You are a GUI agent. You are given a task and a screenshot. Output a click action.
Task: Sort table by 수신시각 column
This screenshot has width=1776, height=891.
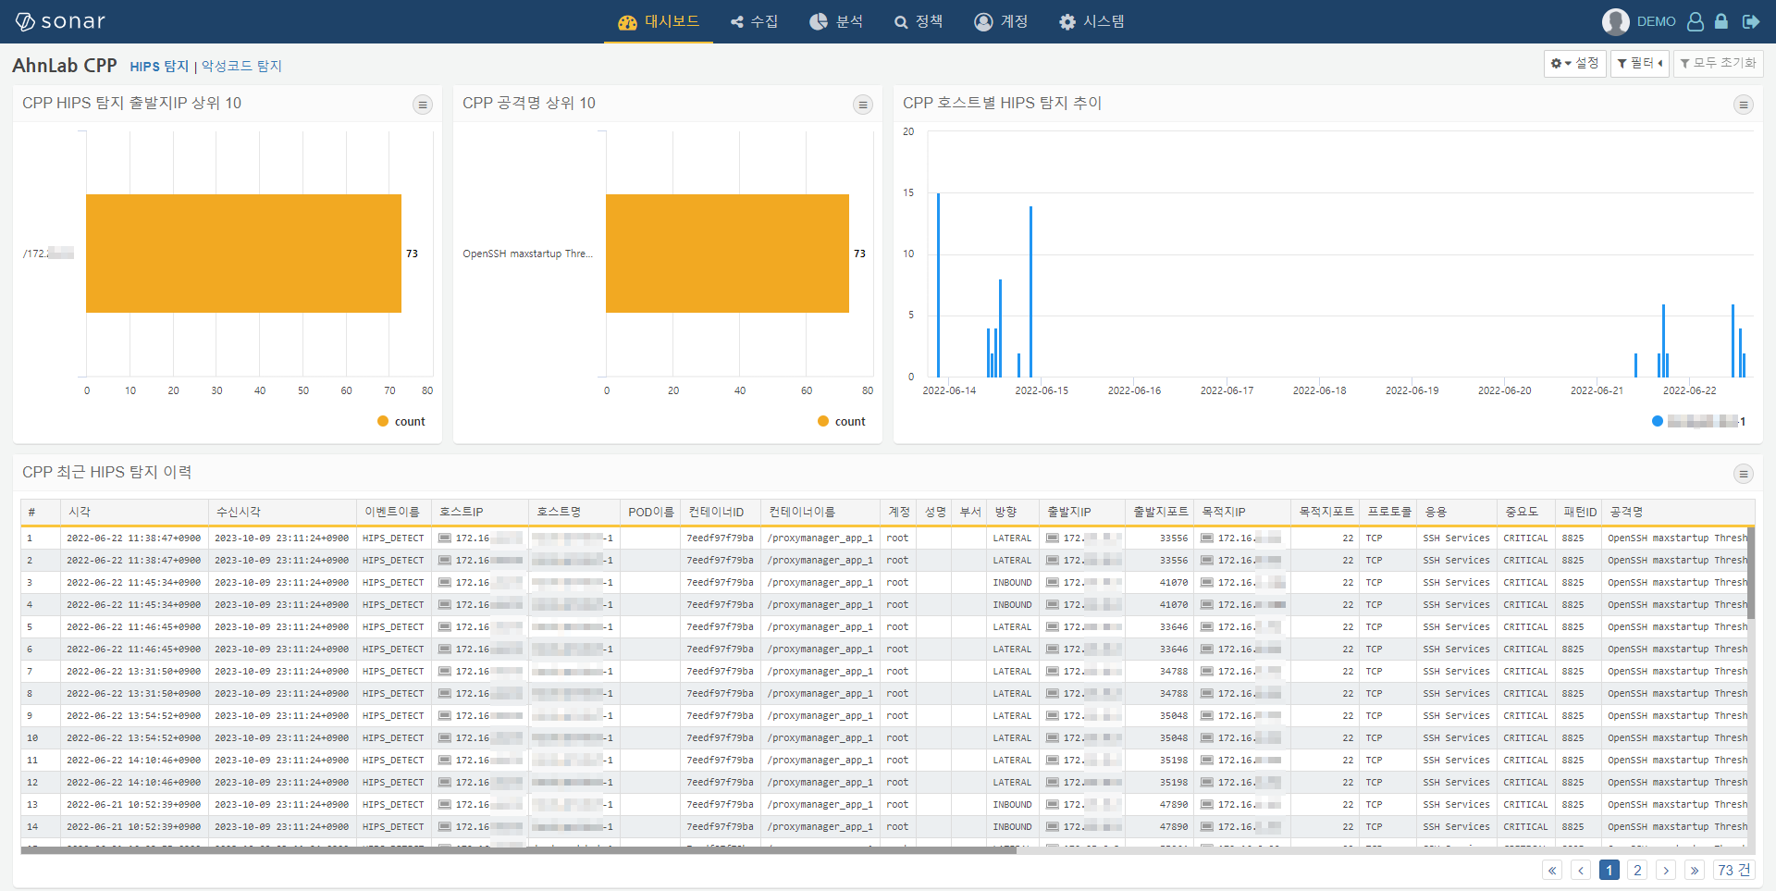click(x=282, y=512)
